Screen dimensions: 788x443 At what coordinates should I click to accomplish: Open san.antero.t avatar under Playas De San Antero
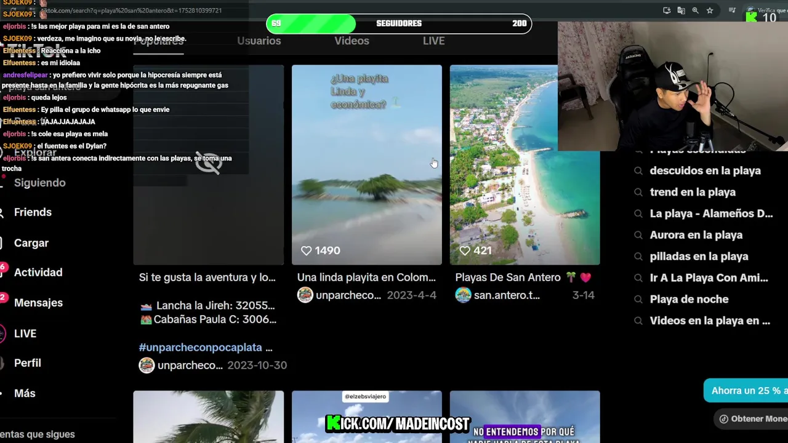tap(463, 295)
